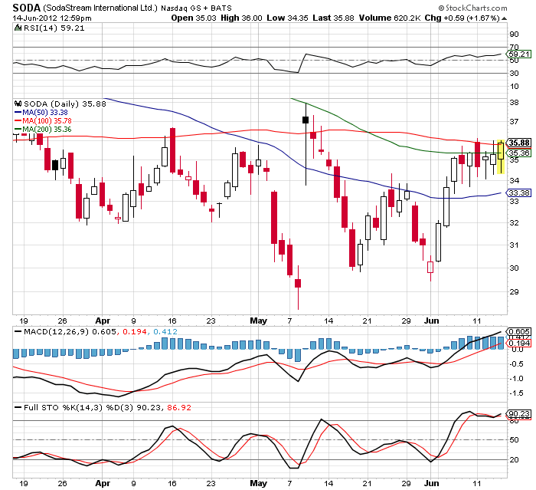Click the SodaStream International Ltd. company name
The height and width of the screenshot is (490, 536).
(100, 8)
